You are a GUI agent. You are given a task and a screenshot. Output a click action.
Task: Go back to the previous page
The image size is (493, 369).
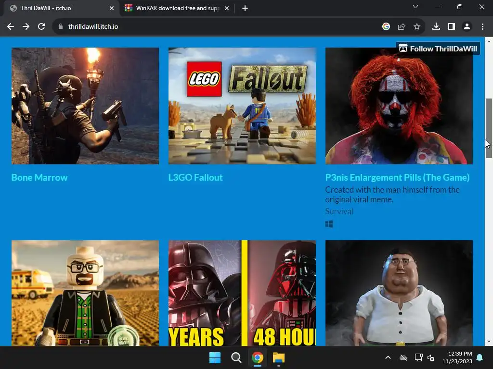pyautogui.click(x=11, y=27)
